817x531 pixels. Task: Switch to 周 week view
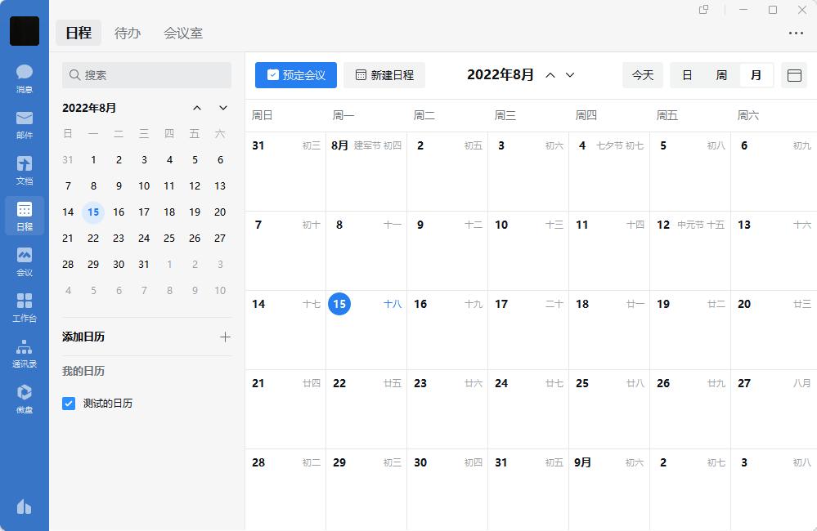[721, 75]
